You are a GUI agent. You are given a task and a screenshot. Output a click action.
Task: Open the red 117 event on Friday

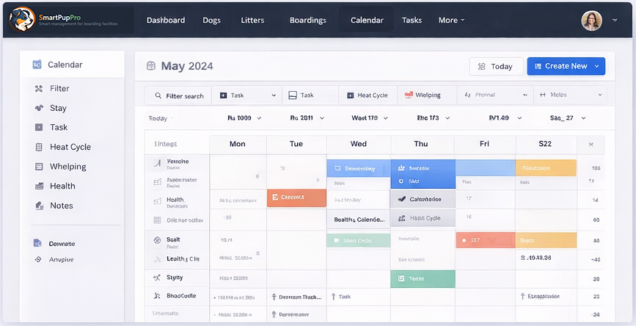[486, 240]
